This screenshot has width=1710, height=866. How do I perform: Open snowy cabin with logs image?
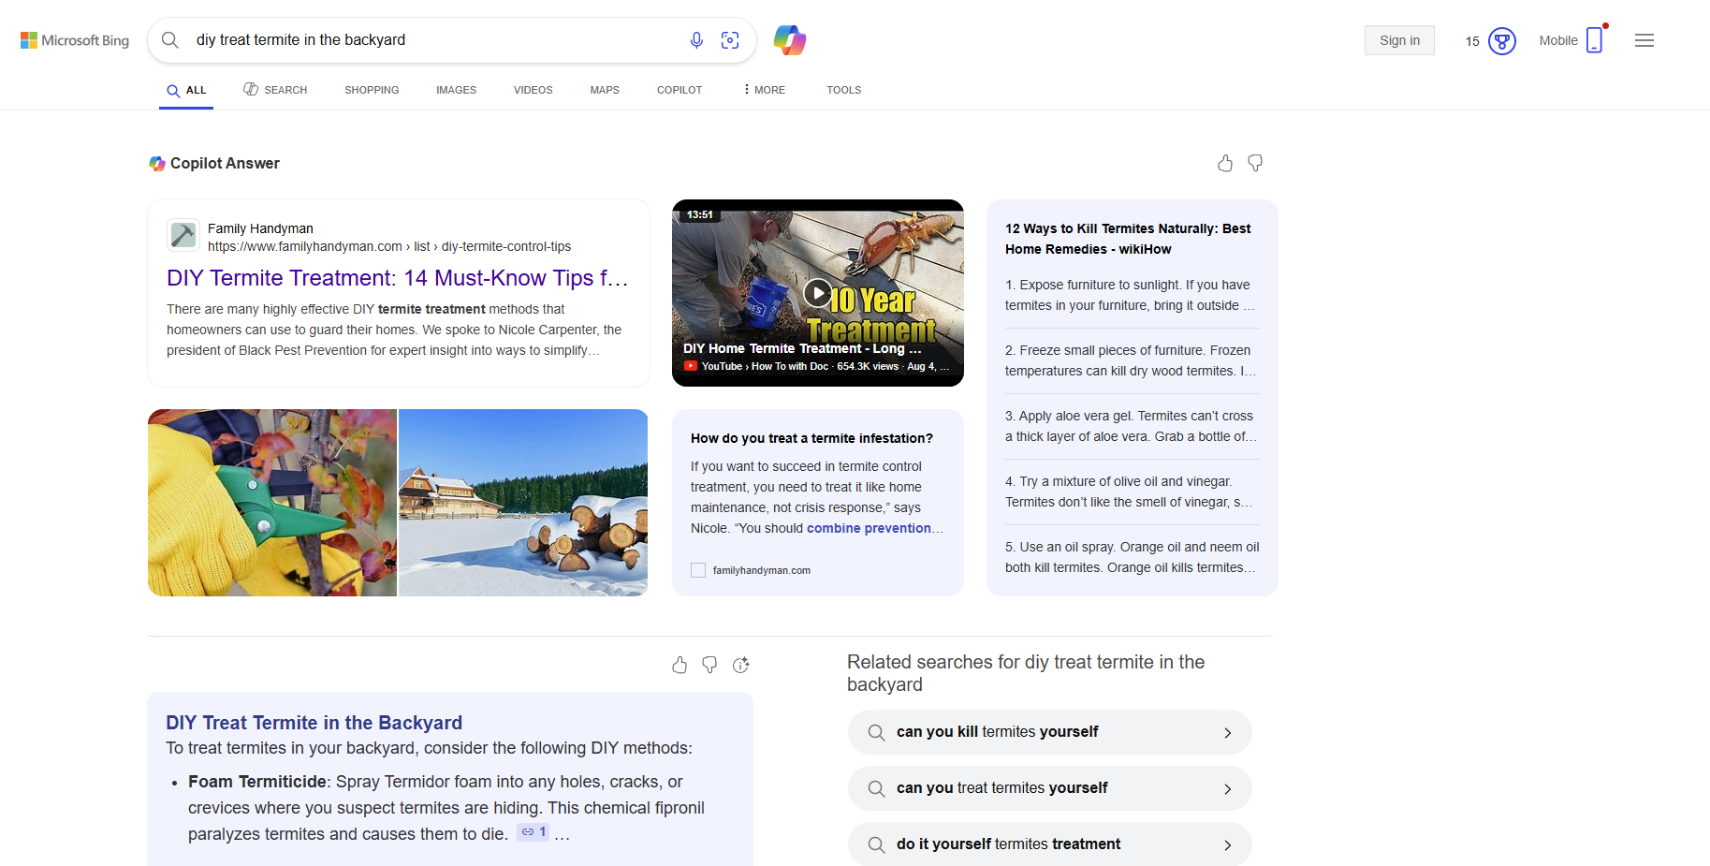coord(523,503)
